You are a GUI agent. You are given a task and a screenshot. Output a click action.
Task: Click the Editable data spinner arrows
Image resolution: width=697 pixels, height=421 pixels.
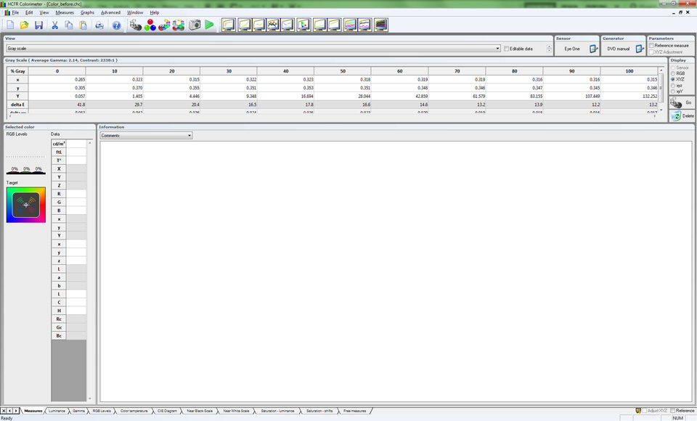pos(549,49)
